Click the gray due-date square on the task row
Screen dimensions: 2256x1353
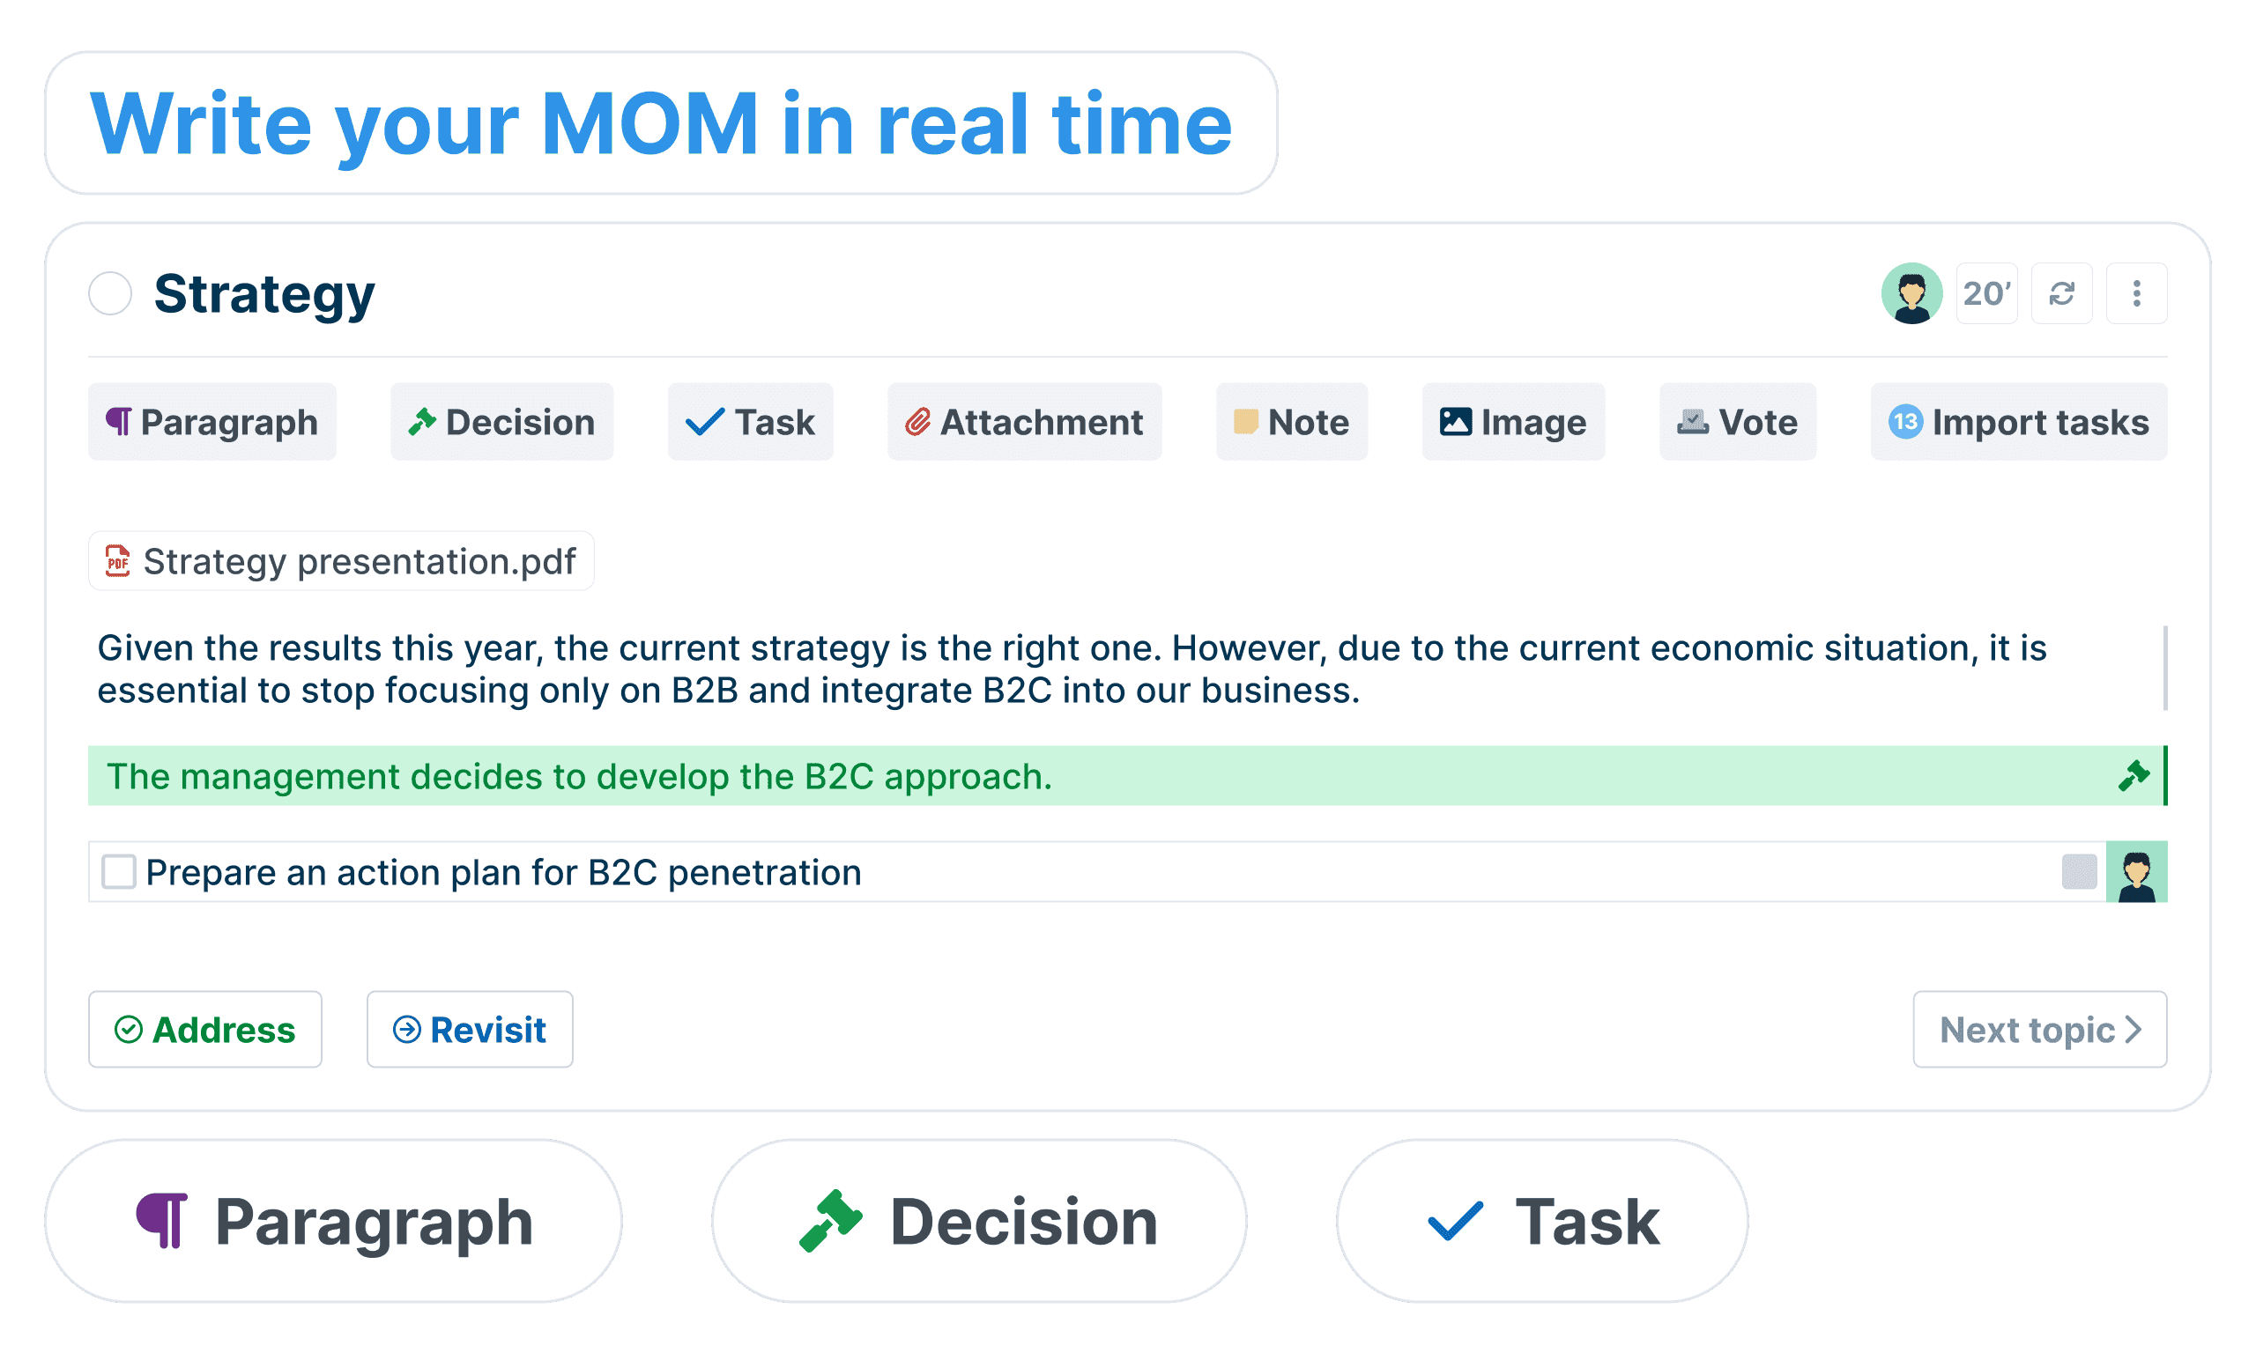coord(2078,871)
